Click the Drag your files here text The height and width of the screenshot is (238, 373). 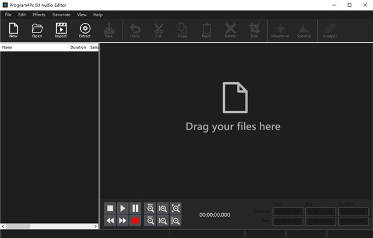(233, 126)
